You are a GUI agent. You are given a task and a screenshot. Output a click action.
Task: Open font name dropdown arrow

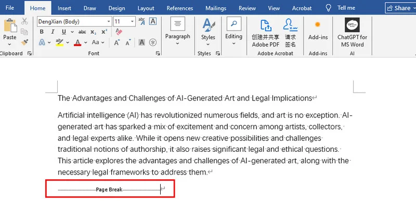pyautogui.click(x=109, y=22)
